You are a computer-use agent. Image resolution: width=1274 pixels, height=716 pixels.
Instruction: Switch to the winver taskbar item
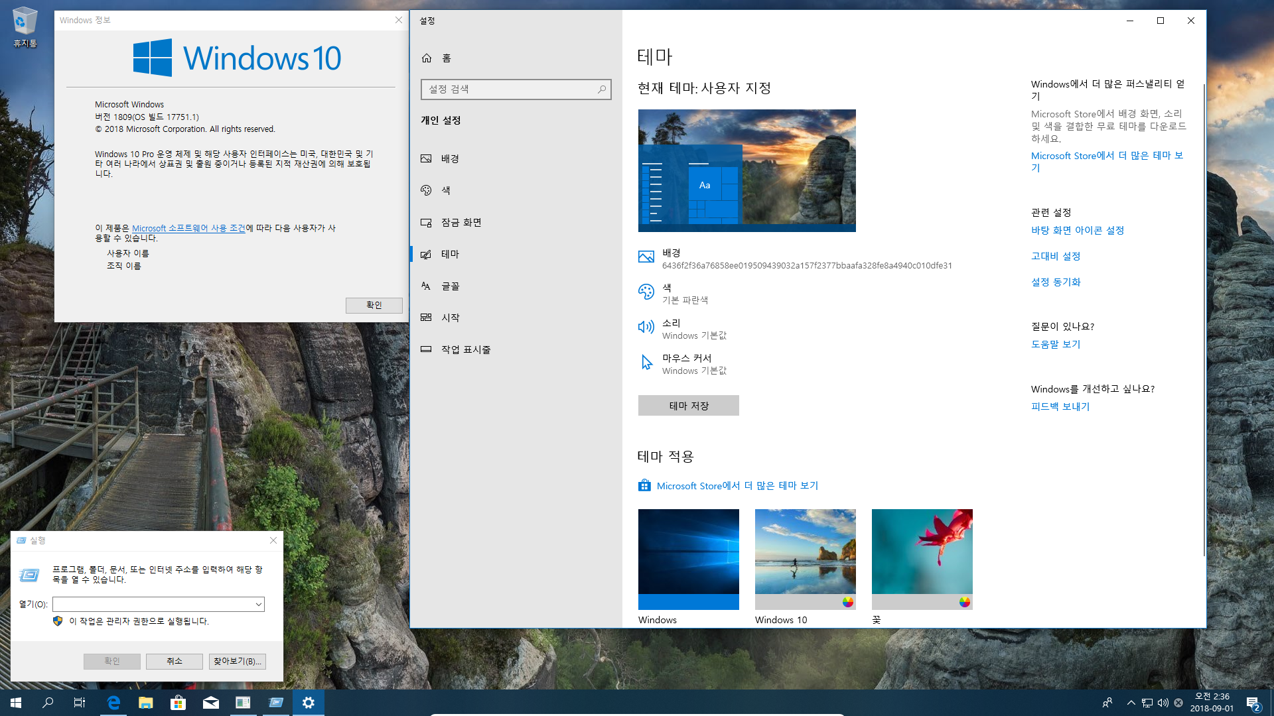(243, 703)
